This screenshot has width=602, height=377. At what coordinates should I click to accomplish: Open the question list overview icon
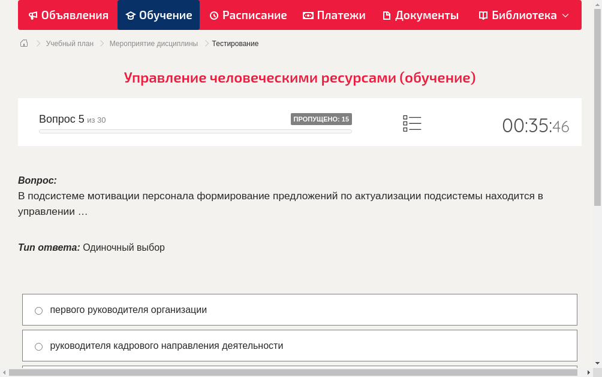(412, 123)
